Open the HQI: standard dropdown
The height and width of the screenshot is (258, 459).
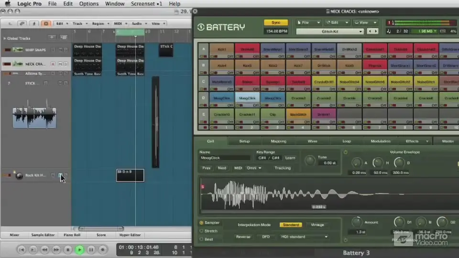point(304,236)
